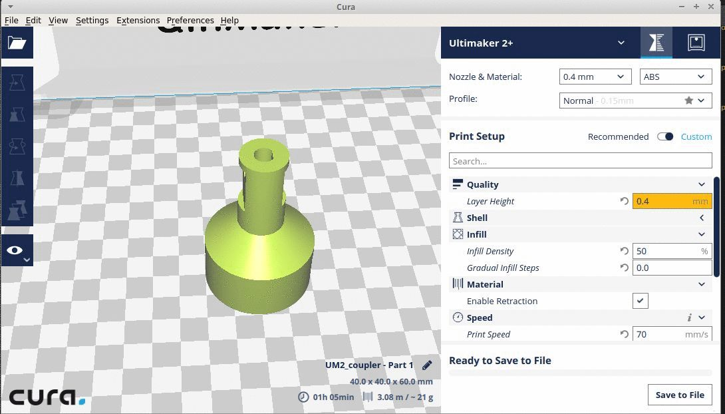Click the 3.08 m / ~ 21 g text

tap(405, 397)
